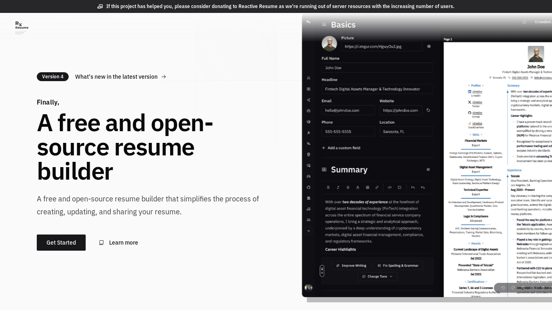Click the Location field with Sarasota, FL
This screenshot has width=552, height=310.
[406, 132]
